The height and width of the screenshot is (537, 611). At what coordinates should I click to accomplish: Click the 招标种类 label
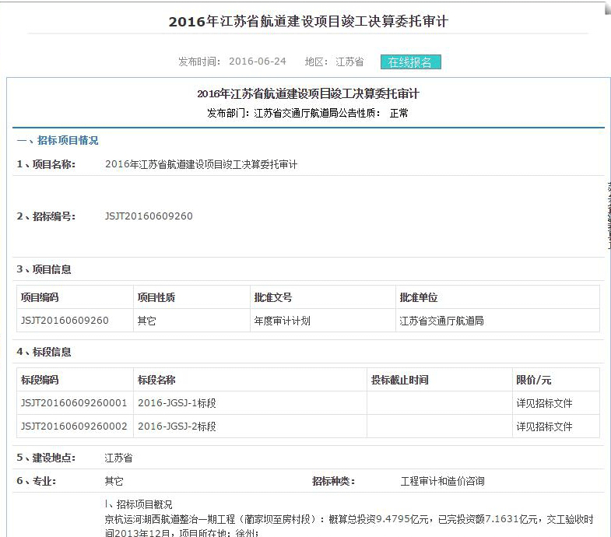334,481
